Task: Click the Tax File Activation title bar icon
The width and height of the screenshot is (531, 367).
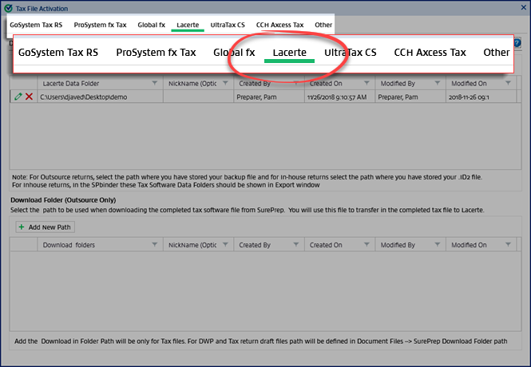Action: point(8,7)
